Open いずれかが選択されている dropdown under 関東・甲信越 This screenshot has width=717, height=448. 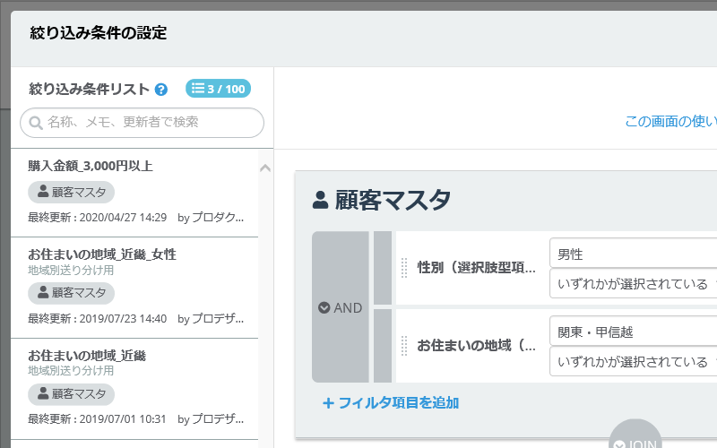coord(633,362)
